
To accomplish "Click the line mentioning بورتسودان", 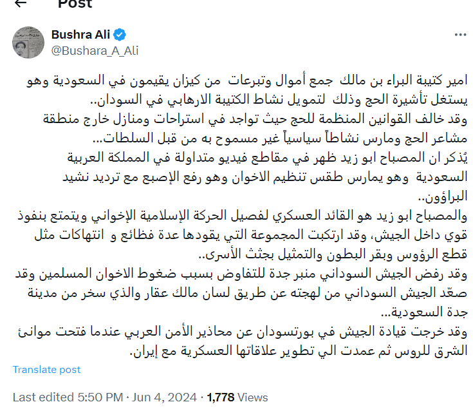I will click(x=243, y=332).
